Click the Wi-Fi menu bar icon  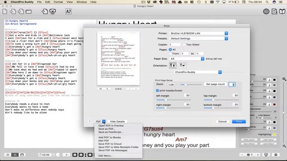[217, 2]
